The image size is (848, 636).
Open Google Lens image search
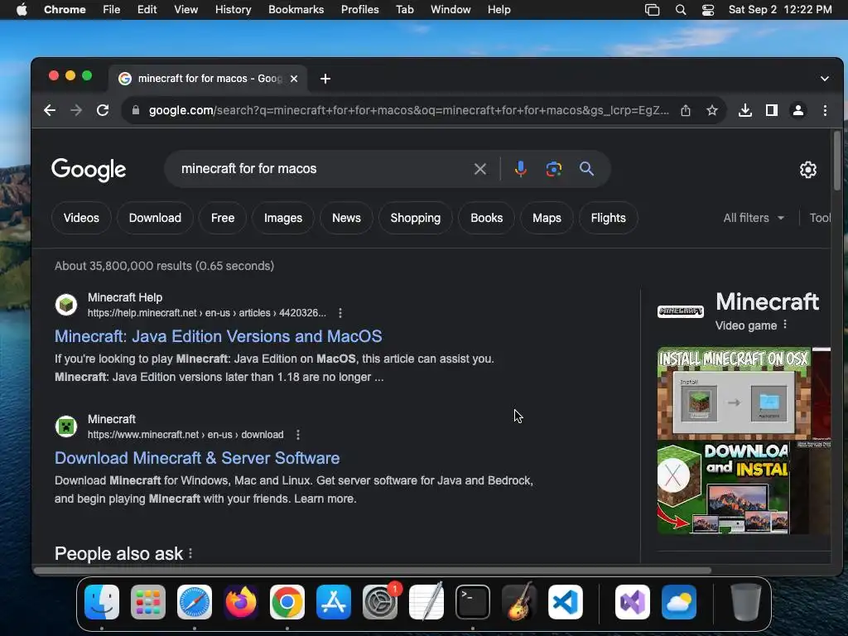click(x=554, y=169)
